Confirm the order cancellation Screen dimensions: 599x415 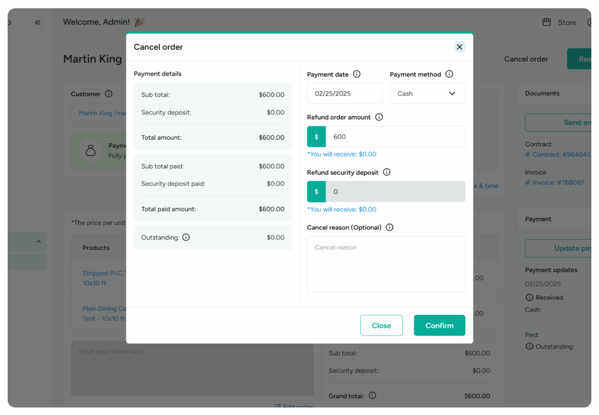click(439, 325)
